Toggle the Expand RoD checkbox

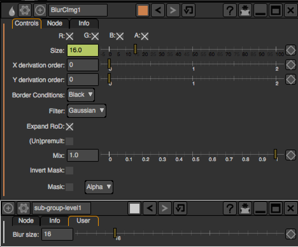click(x=69, y=127)
